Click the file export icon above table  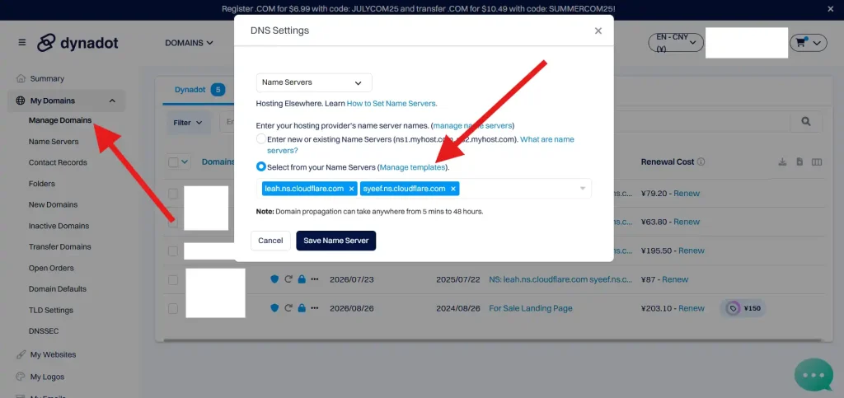click(799, 162)
